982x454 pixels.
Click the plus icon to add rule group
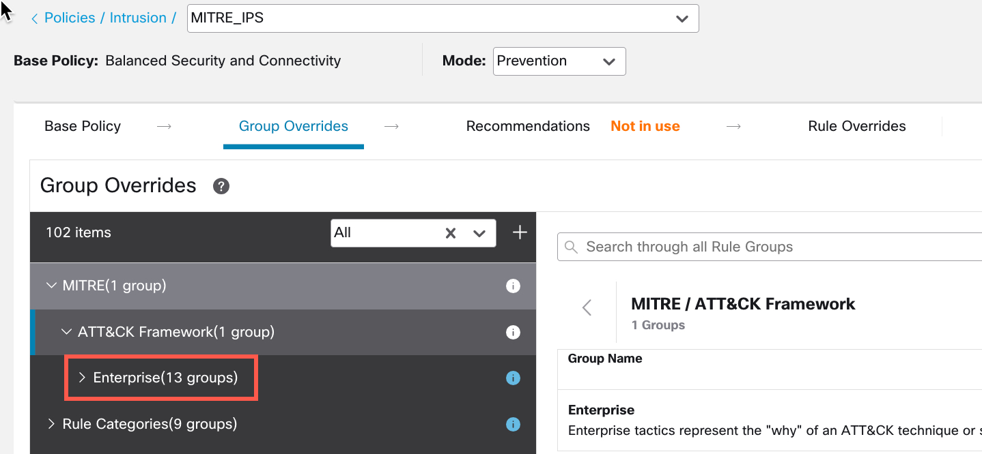pos(520,233)
